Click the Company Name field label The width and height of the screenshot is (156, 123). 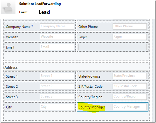pos(18,27)
